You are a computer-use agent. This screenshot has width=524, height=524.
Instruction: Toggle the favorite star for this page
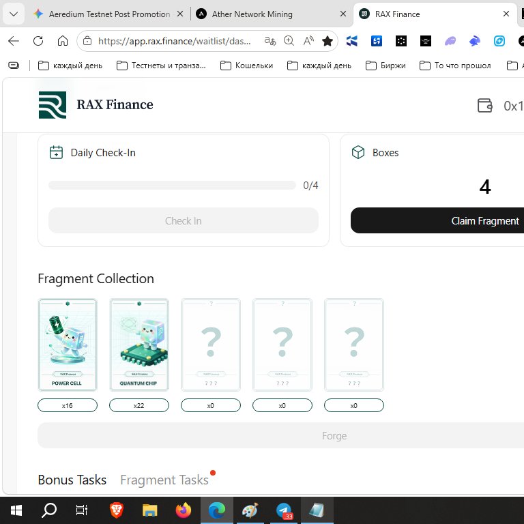coord(327,41)
